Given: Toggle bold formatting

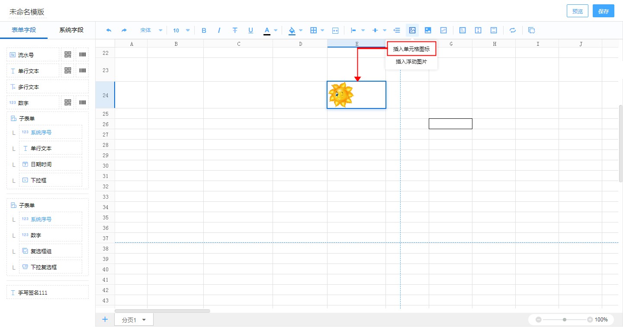Looking at the screenshot, I should (204, 30).
